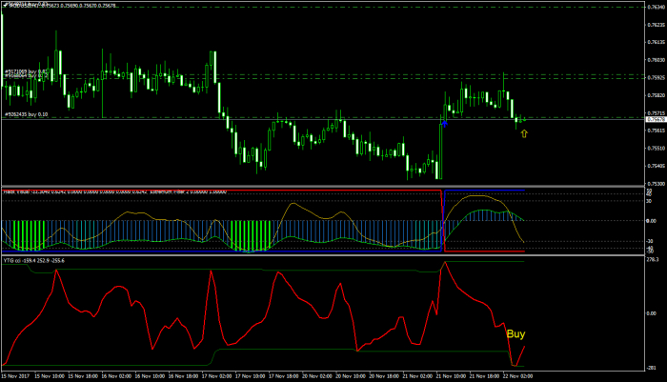Click the 0.75615 price axis label
Image resolution: width=667 pixels, height=382 pixels.
(x=656, y=131)
